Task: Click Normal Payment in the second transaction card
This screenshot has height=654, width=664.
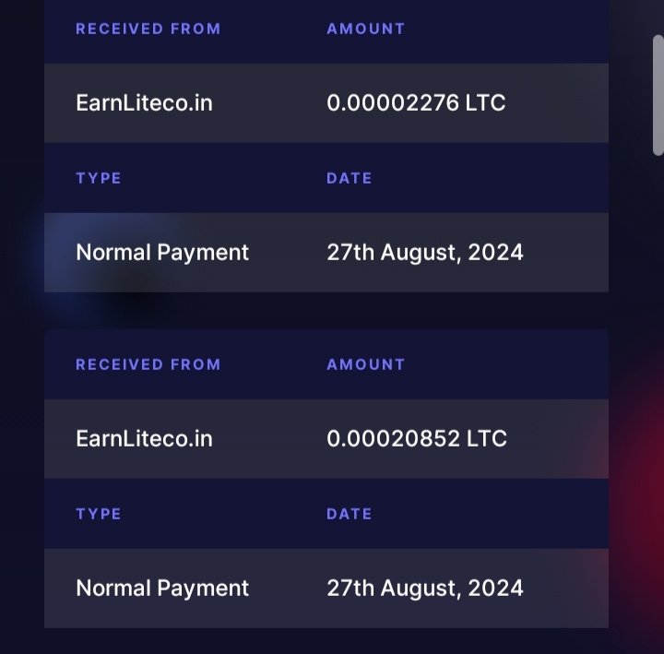Action: click(x=162, y=588)
